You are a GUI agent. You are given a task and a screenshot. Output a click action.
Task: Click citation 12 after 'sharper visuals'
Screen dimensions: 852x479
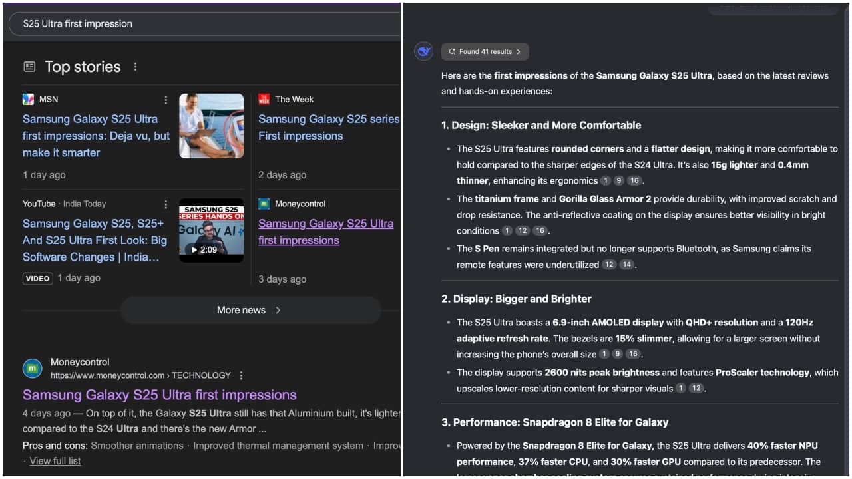[x=696, y=389]
